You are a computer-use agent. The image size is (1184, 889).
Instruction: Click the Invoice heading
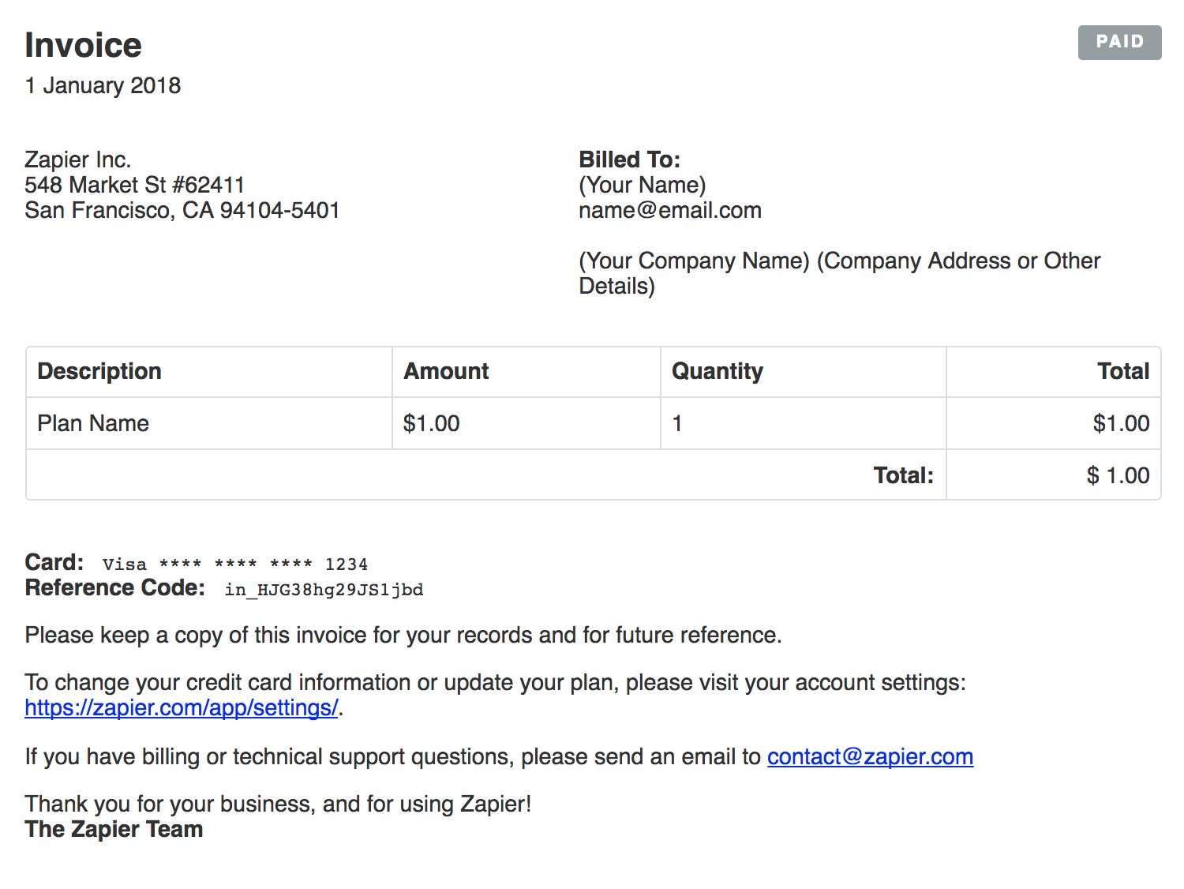pyautogui.click(x=83, y=45)
